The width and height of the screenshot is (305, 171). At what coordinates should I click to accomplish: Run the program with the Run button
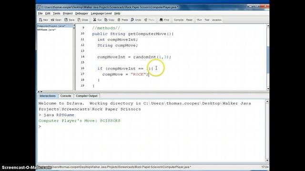tap(199, 20)
